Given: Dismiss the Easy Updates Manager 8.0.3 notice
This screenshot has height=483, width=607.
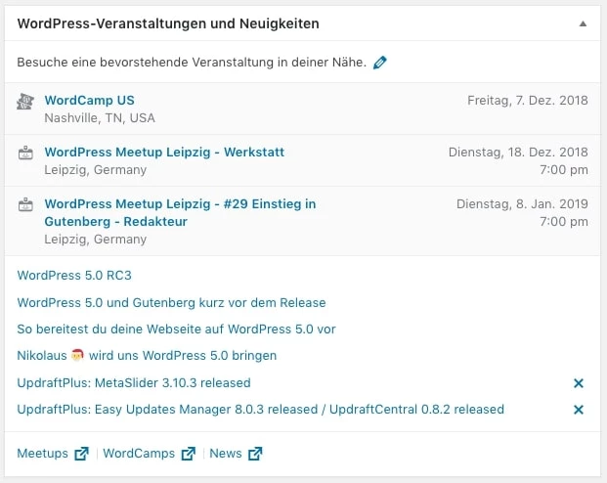Looking at the screenshot, I should pos(578,410).
